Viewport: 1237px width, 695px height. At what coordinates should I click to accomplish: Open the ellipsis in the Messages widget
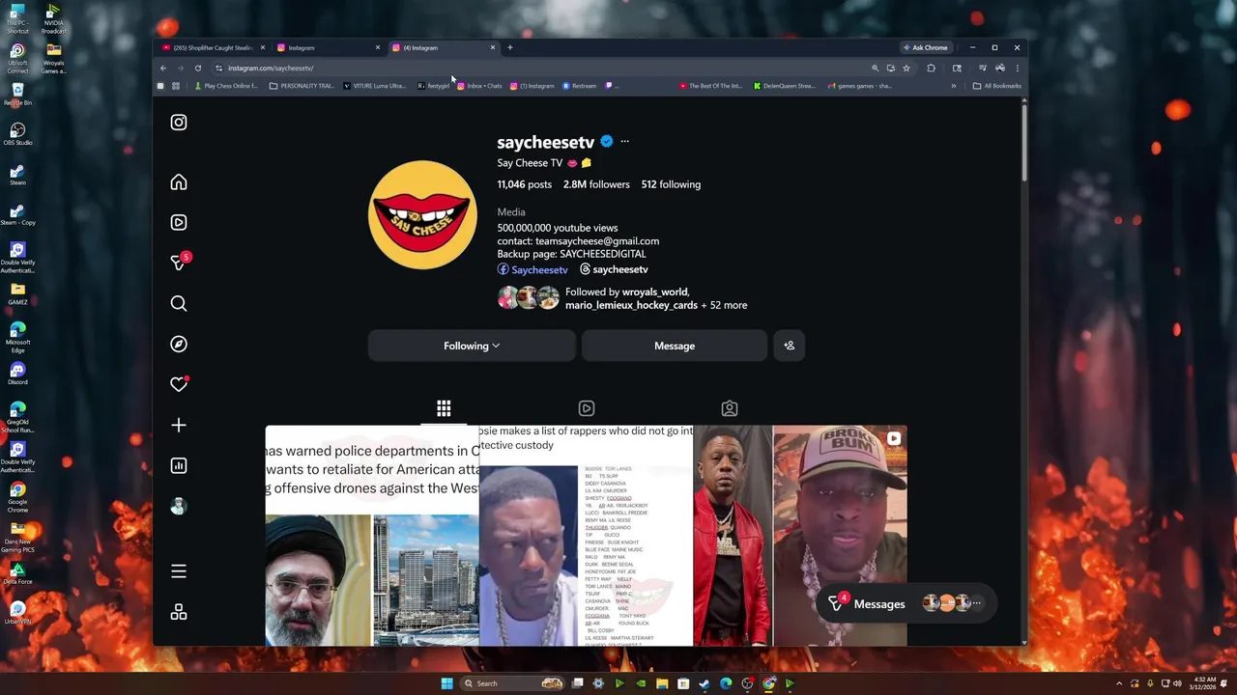click(x=976, y=603)
